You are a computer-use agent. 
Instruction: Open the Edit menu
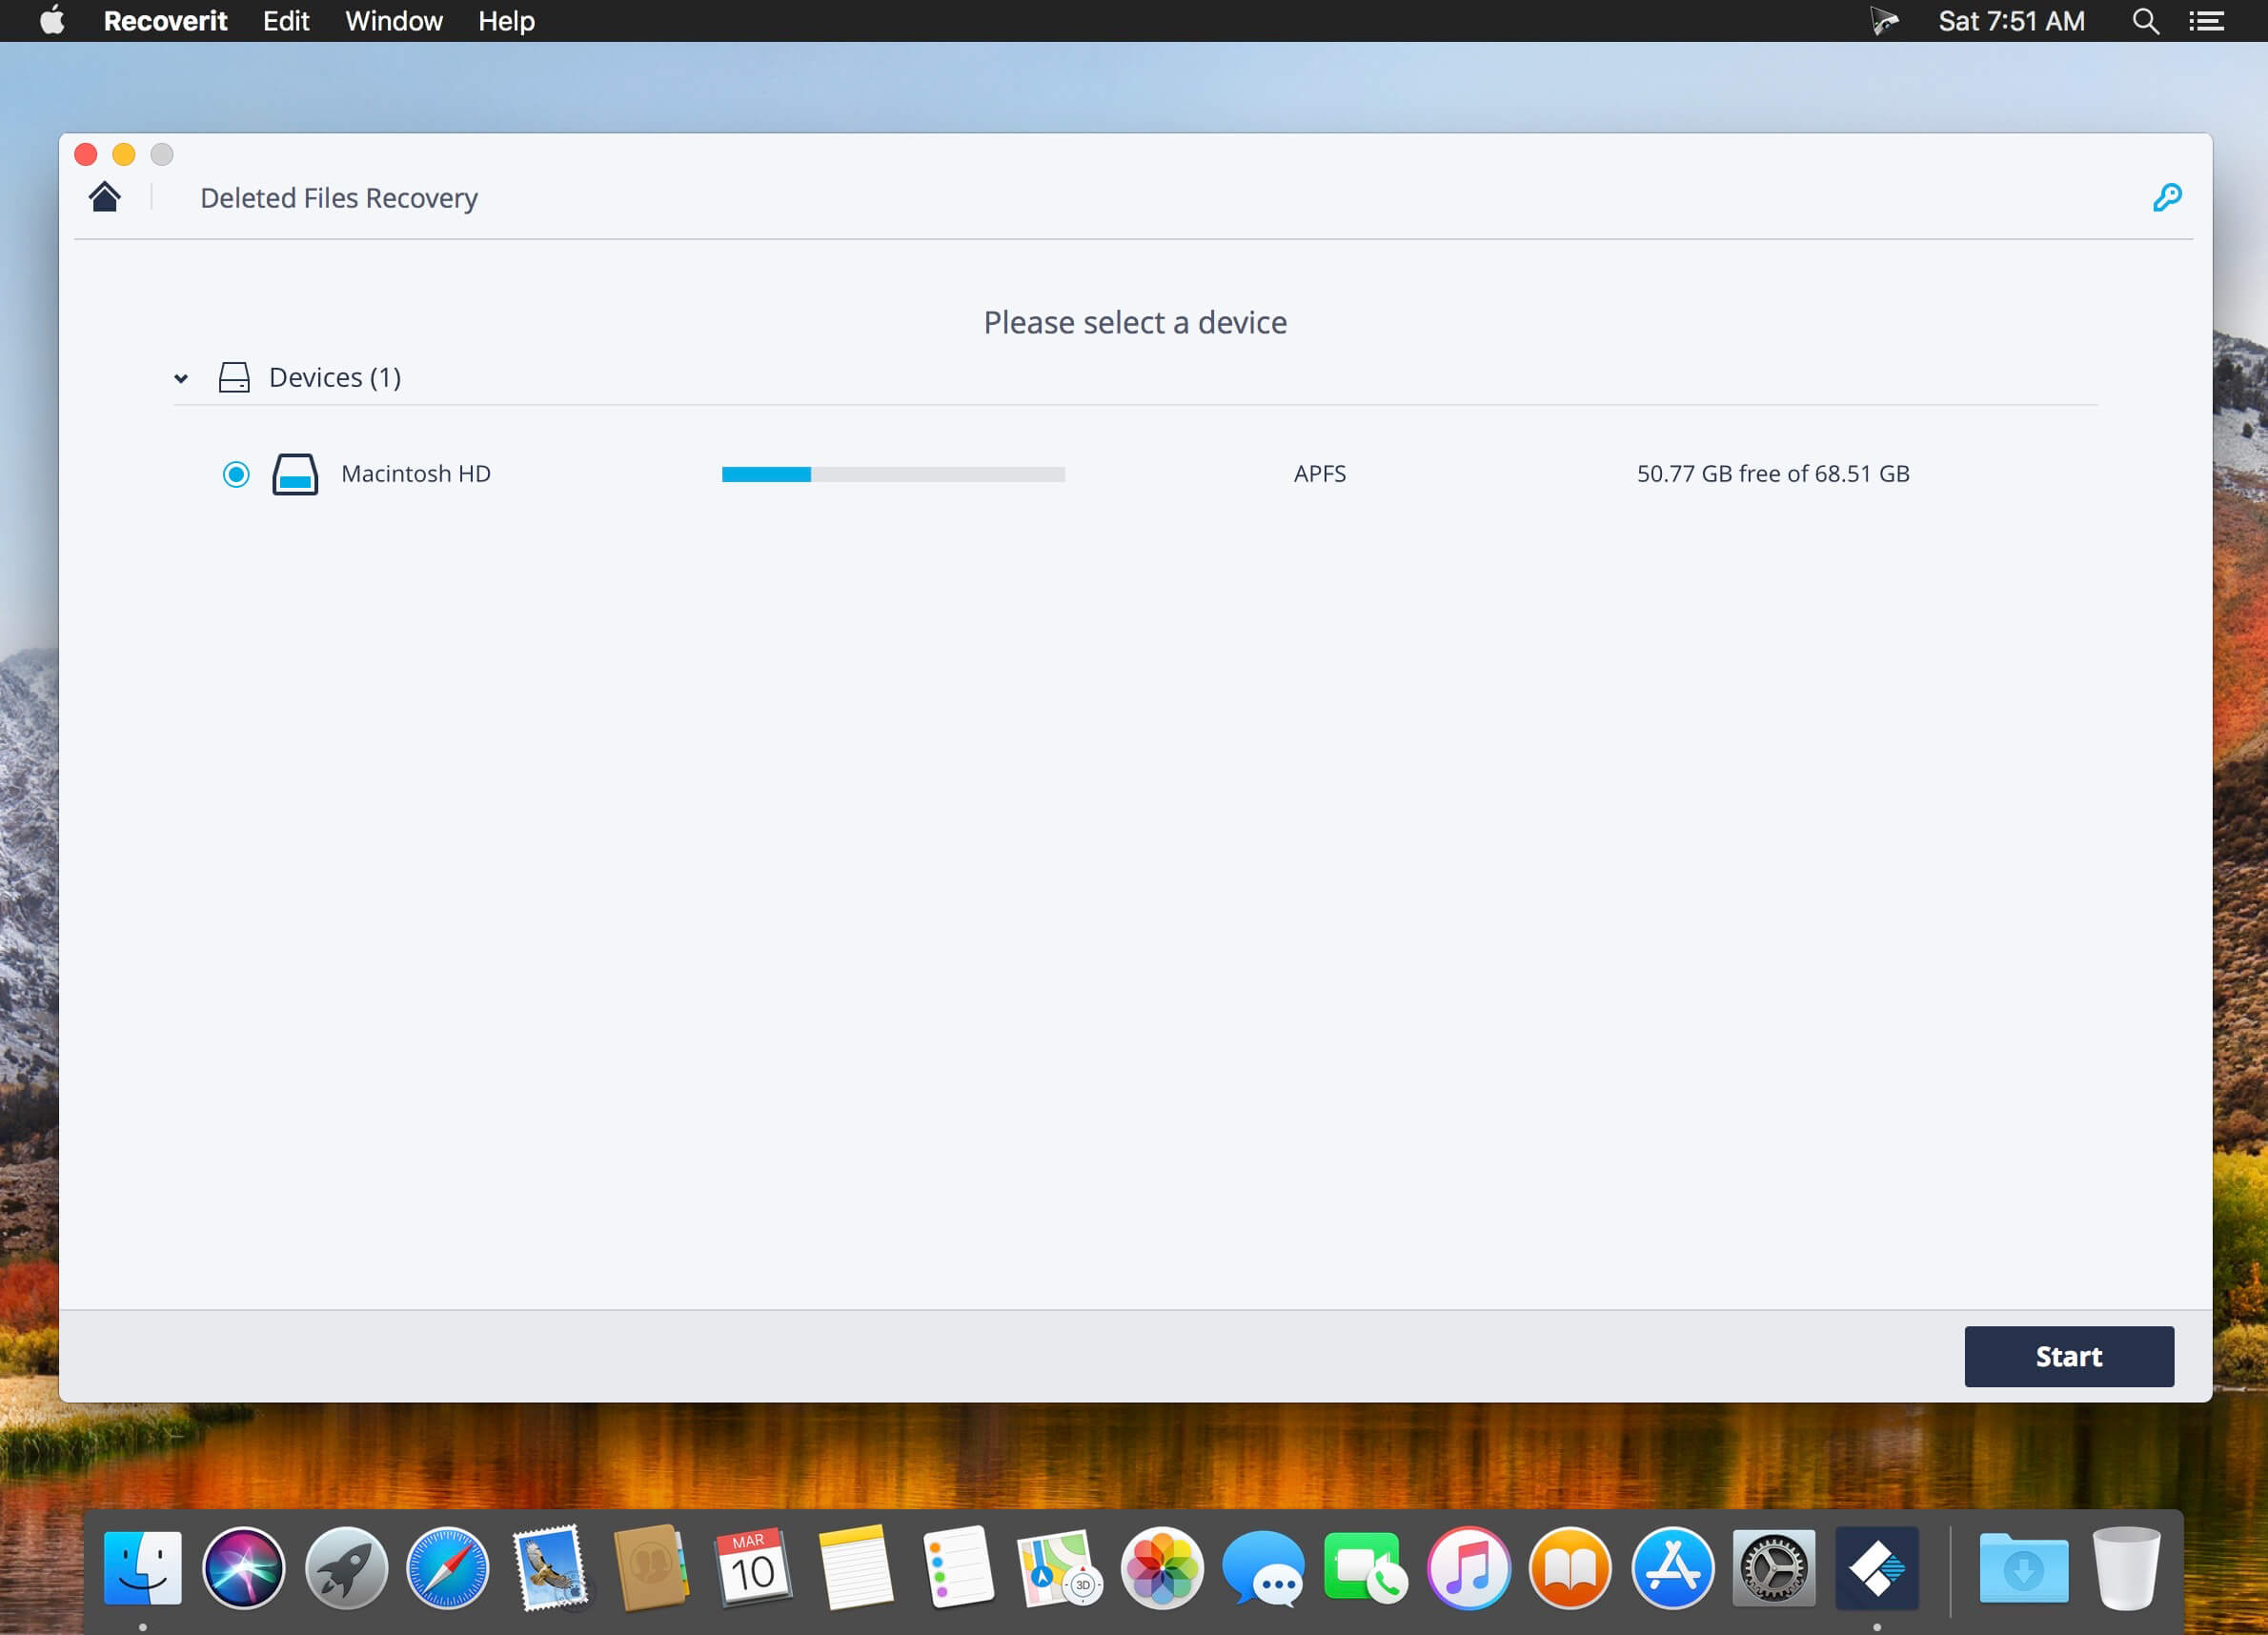[x=286, y=21]
